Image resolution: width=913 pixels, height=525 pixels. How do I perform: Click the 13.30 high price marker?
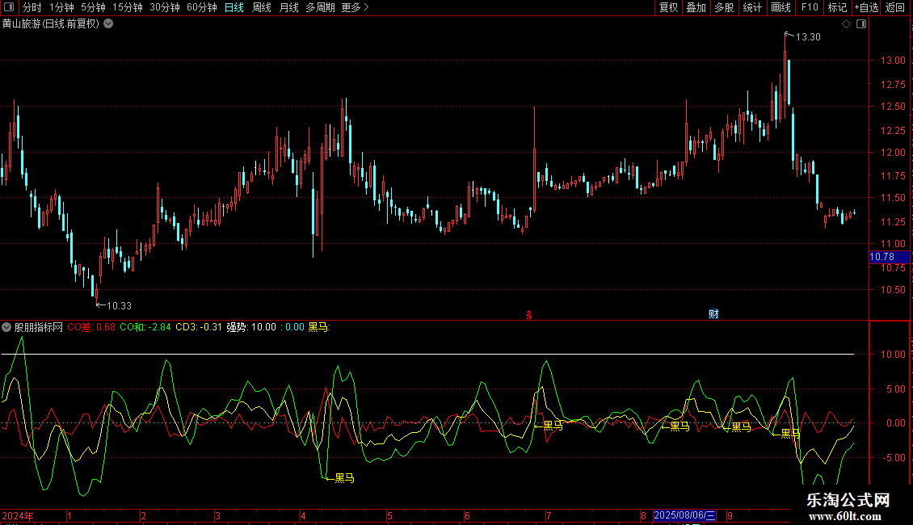click(807, 37)
